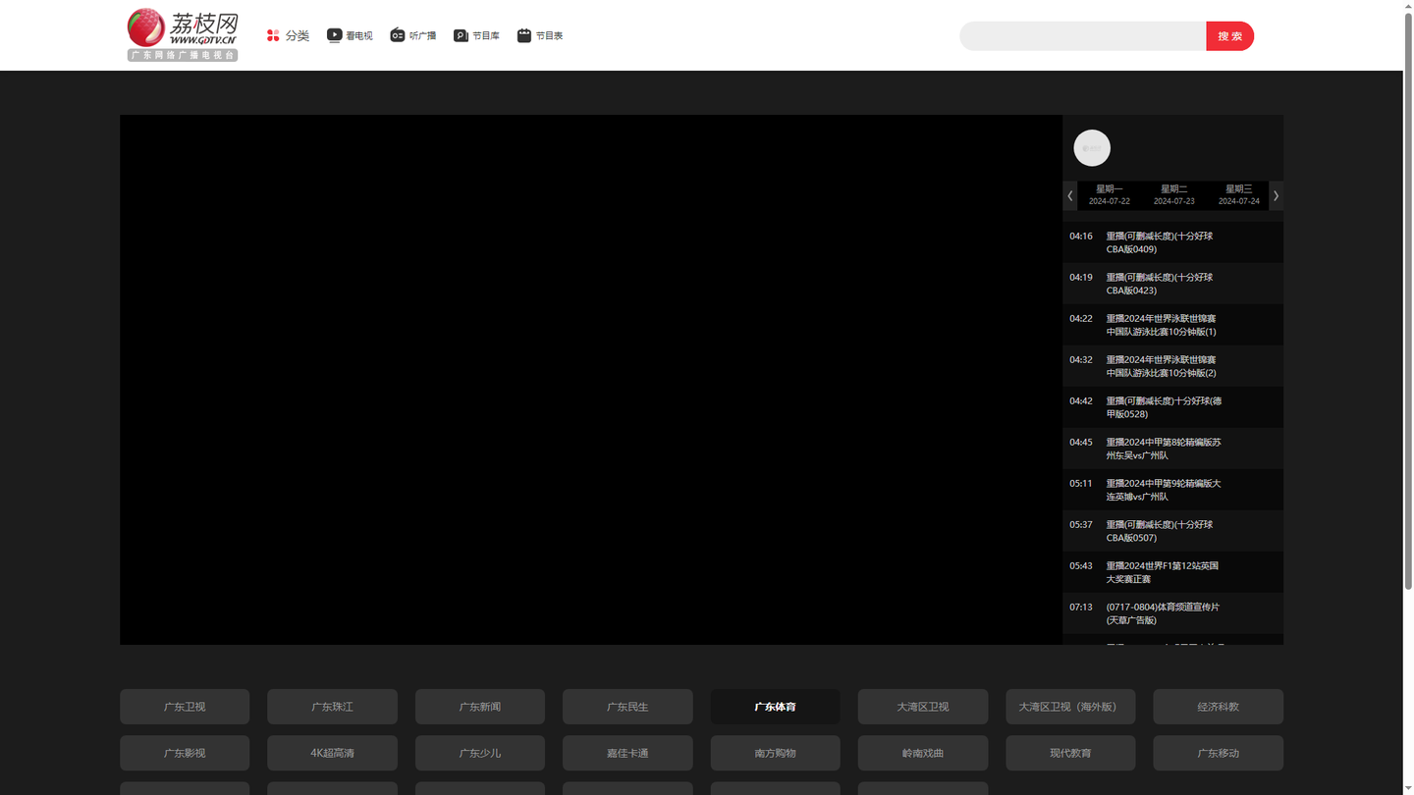Select the 07:13 体育频道宣传片 program
1414x795 pixels.
1172,613
